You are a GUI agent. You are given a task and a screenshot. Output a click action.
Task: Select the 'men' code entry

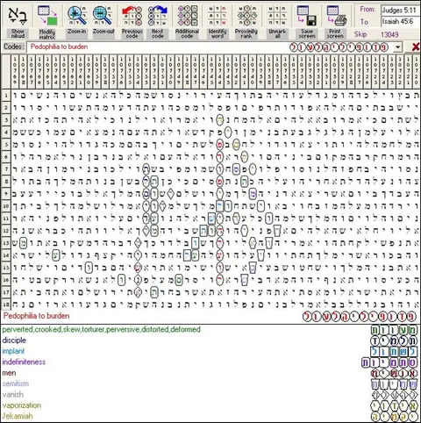click(9, 373)
